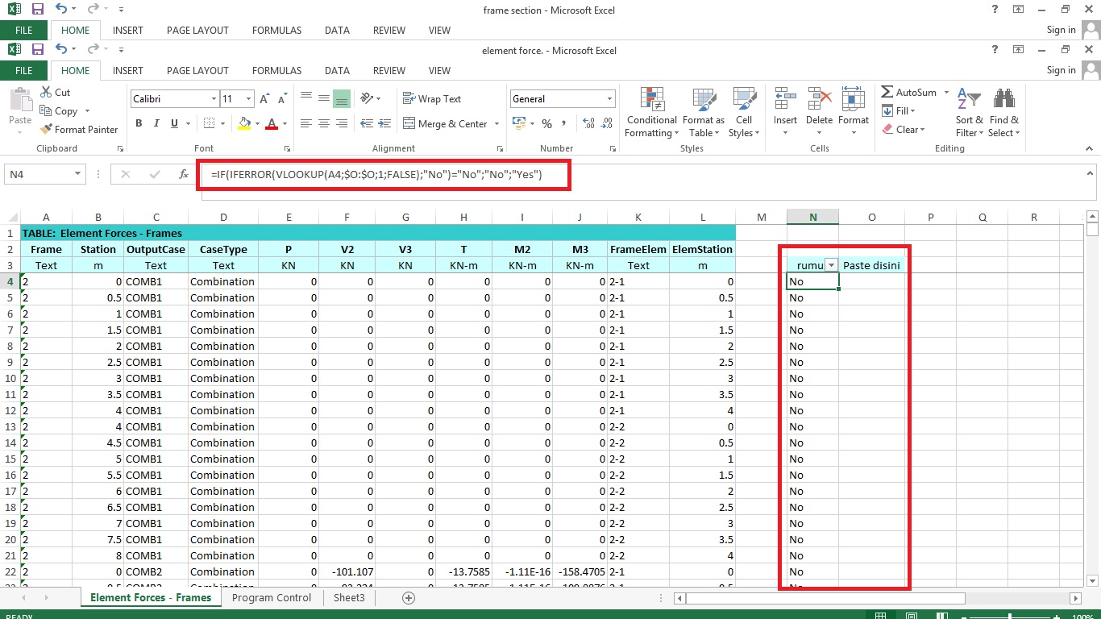1101x619 pixels.
Task: Open FORMULAS tab in the element force window
Action: [x=276, y=70]
